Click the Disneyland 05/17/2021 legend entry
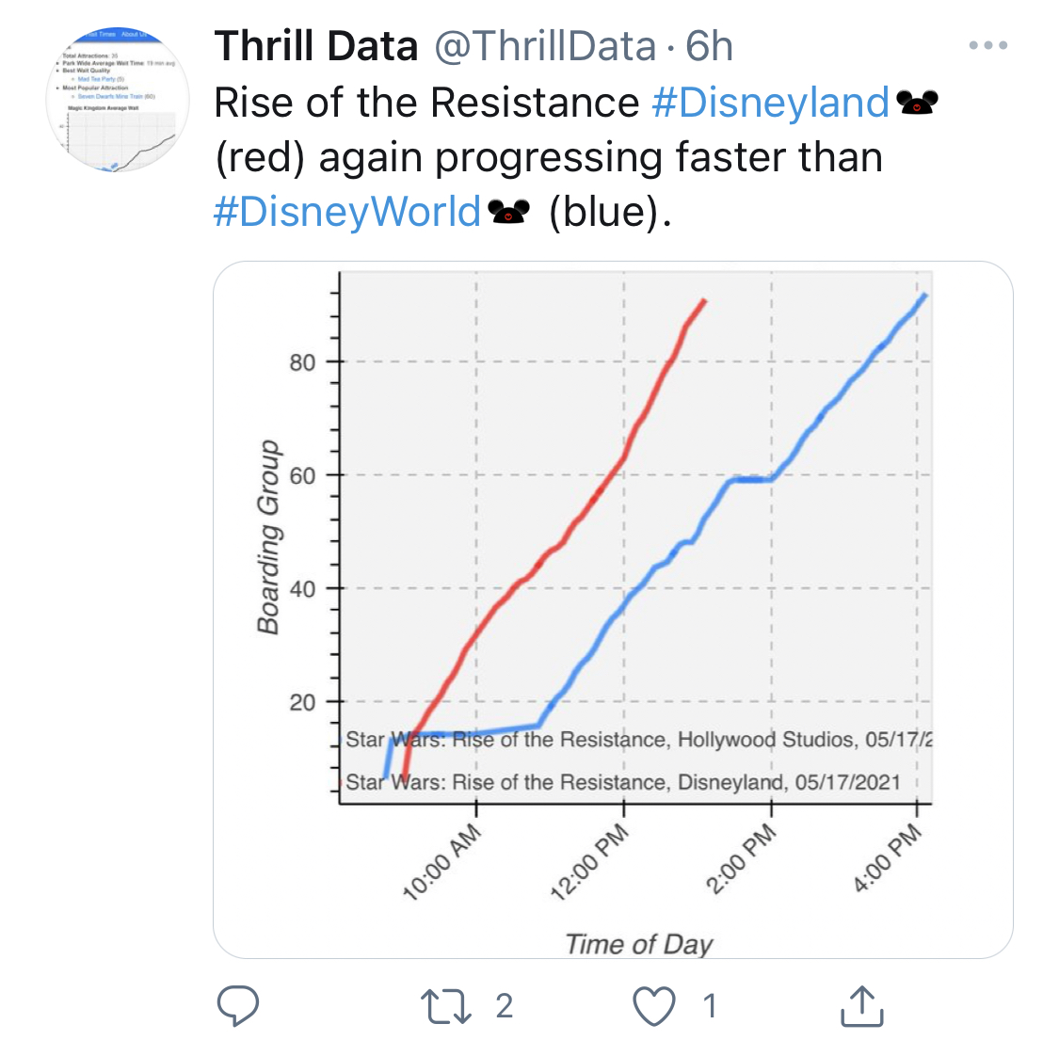1059x1056 pixels. [622, 782]
